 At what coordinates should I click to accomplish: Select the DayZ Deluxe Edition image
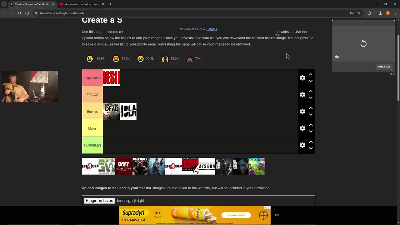(123, 166)
